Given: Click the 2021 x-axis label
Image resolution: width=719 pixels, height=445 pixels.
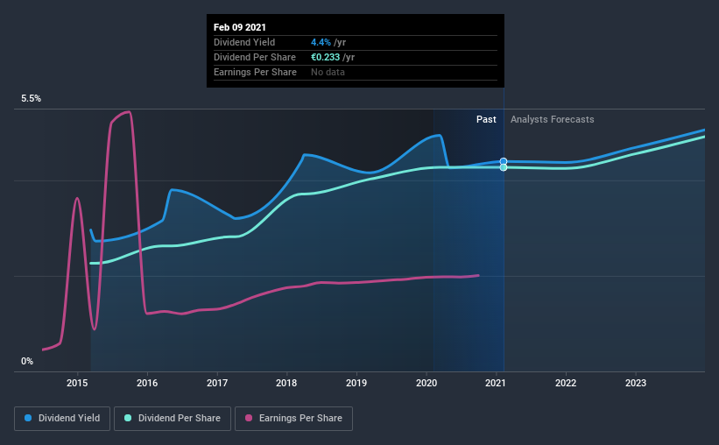Looking at the screenshot, I should (496, 383).
